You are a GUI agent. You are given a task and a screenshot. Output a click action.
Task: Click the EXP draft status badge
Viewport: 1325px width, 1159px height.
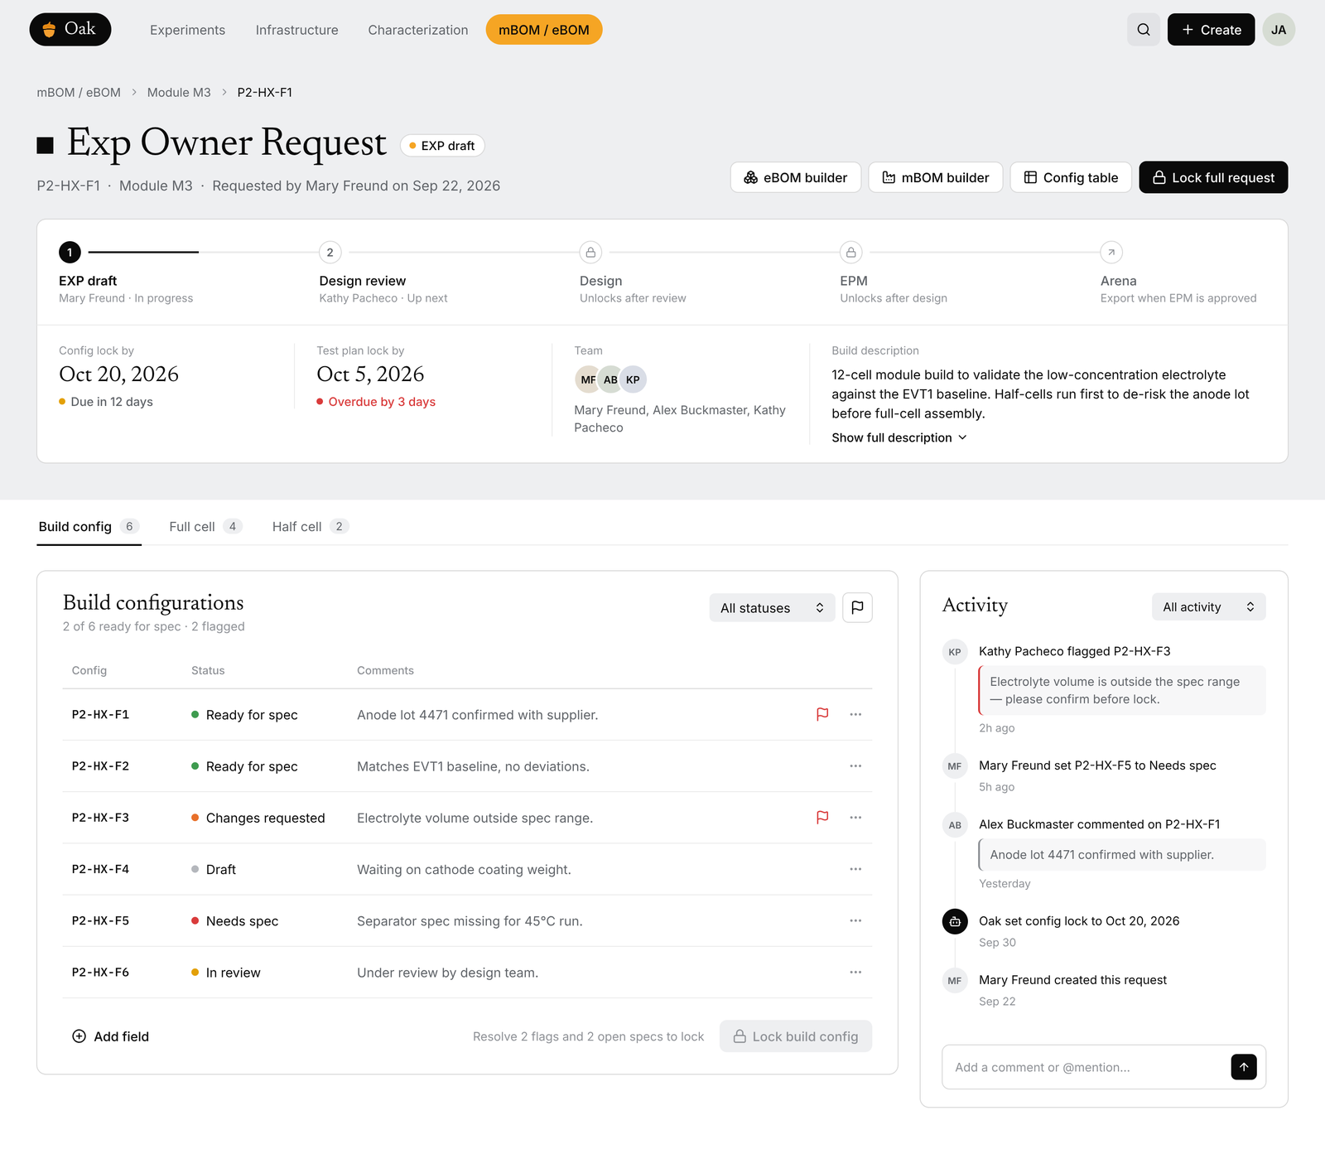click(442, 146)
